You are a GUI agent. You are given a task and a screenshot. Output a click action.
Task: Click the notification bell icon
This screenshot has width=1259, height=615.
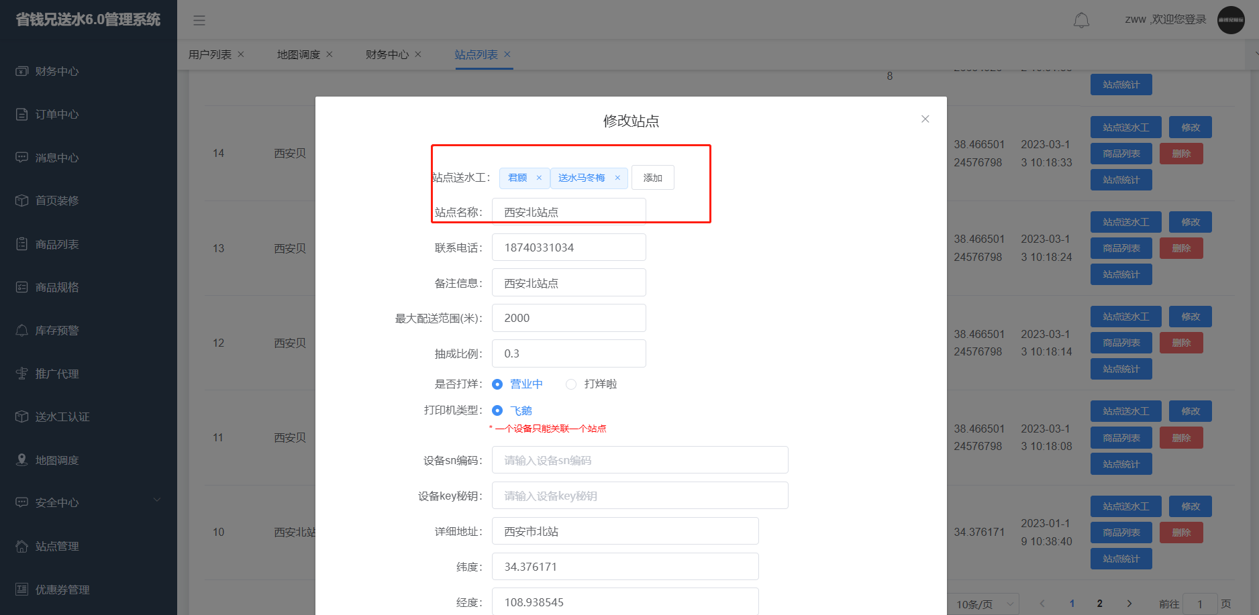click(x=1081, y=20)
